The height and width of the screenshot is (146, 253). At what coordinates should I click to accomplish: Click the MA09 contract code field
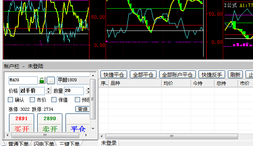[x=23, y=80]
